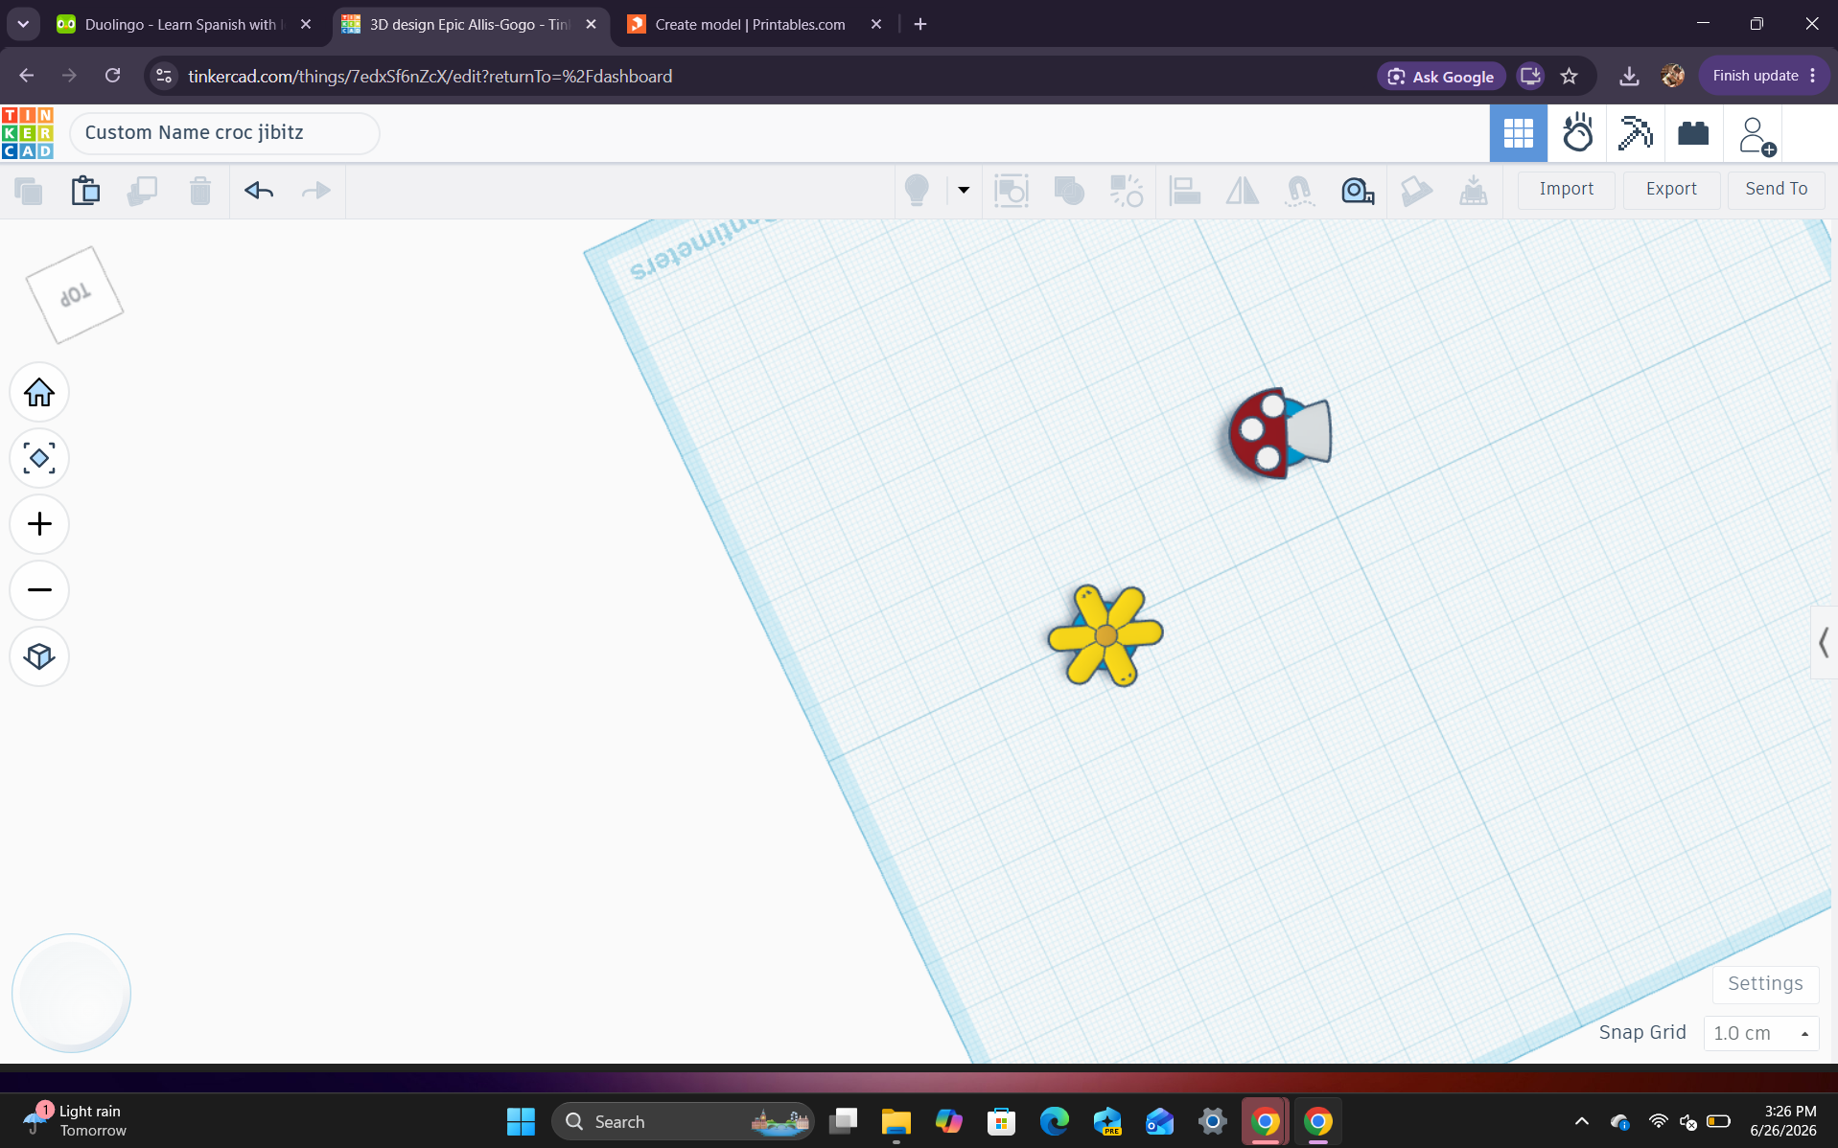Toggle orthographic perspective cube icon
Image resolution: width=1838 pixels, height=1148 pixels.
(x=39, y=656)
